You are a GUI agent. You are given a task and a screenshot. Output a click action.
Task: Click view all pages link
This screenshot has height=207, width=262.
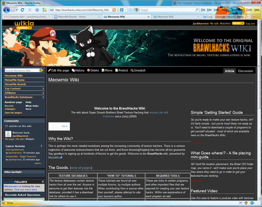coord(81,168)
